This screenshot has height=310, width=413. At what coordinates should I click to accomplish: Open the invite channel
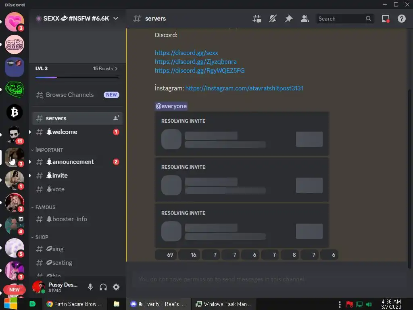77,176
